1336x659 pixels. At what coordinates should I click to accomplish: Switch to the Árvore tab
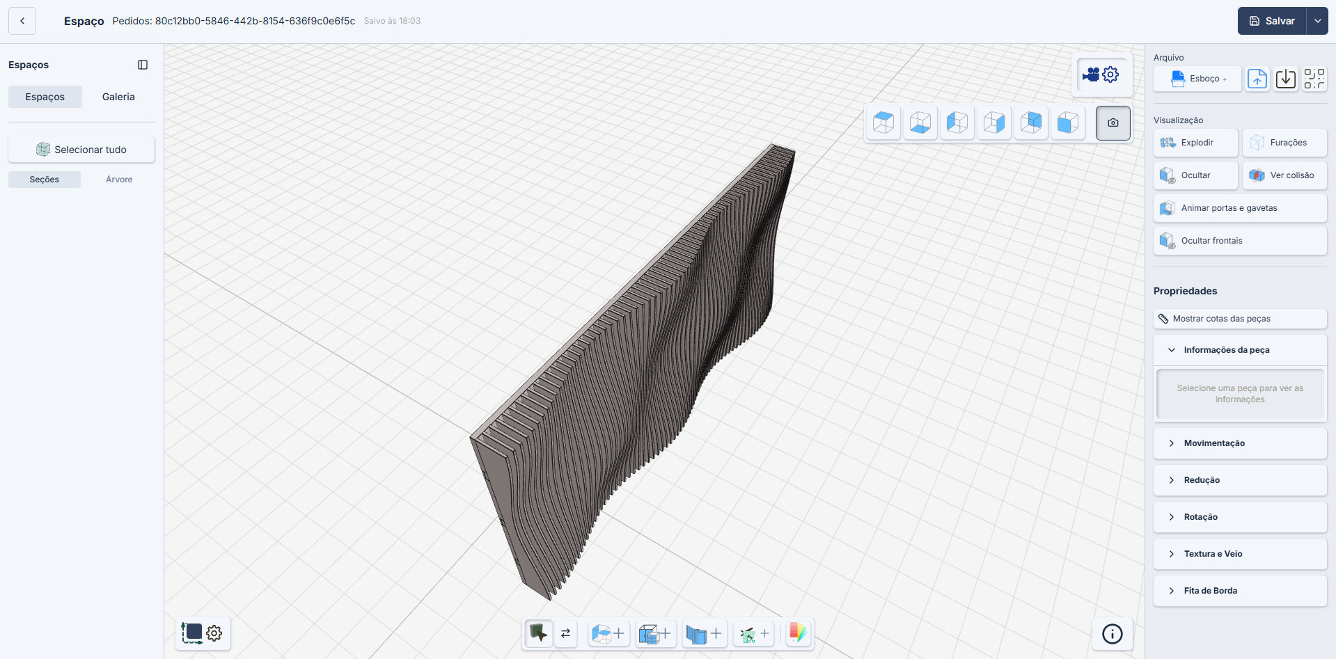point(119,180)
